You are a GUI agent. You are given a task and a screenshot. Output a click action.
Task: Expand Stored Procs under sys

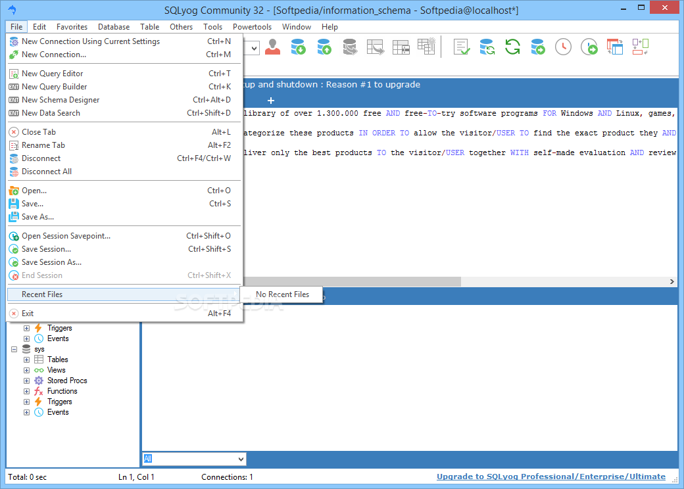26,381
